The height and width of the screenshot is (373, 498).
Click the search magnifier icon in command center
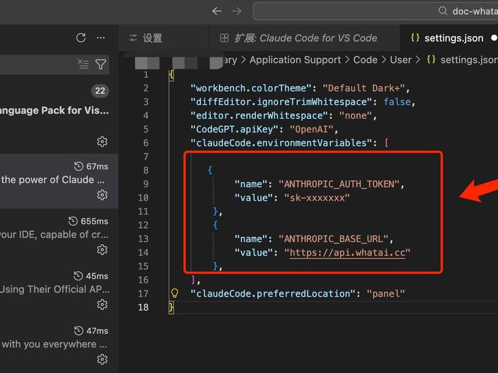[443, 11]
